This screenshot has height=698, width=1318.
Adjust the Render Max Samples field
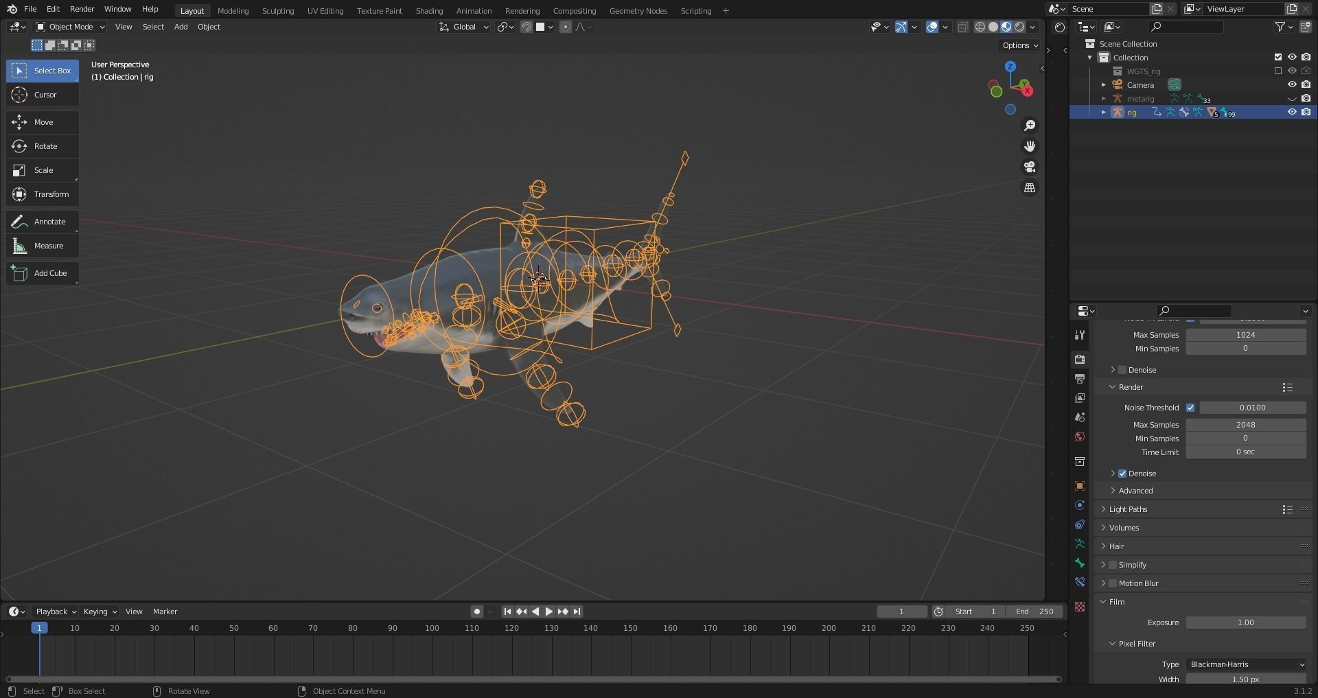tap(1246, 425)
